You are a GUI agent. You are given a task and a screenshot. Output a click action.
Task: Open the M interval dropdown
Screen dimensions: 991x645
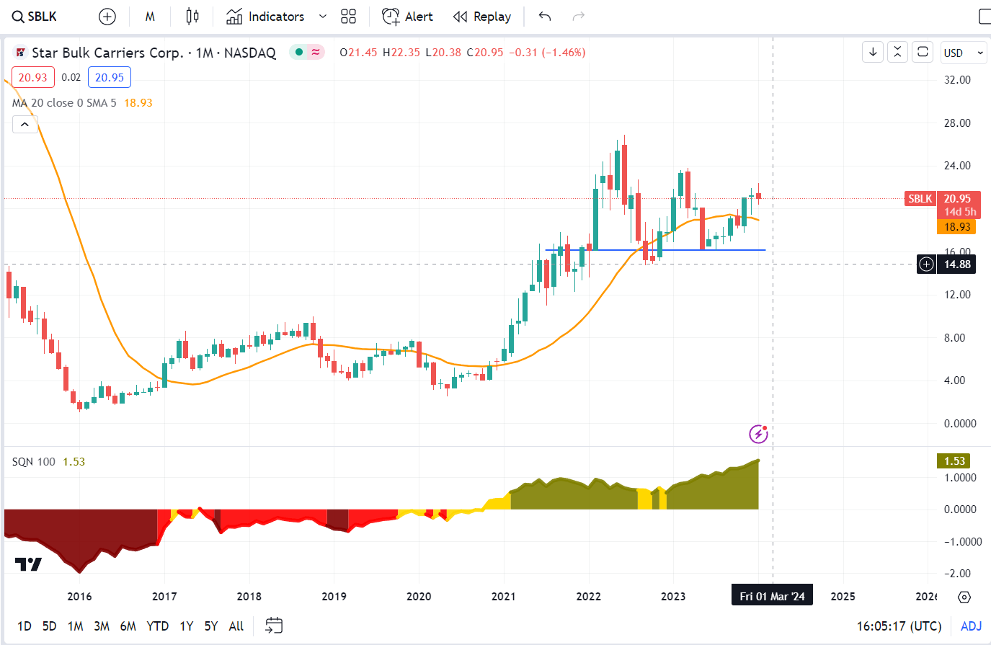tap(150, 16)
